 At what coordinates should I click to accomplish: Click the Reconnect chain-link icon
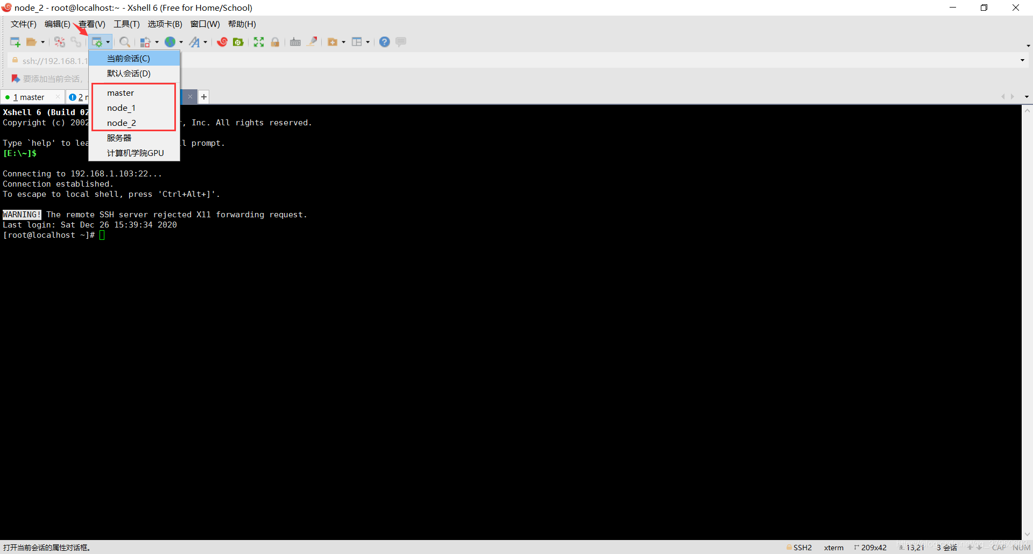click(x=76, y=42)
